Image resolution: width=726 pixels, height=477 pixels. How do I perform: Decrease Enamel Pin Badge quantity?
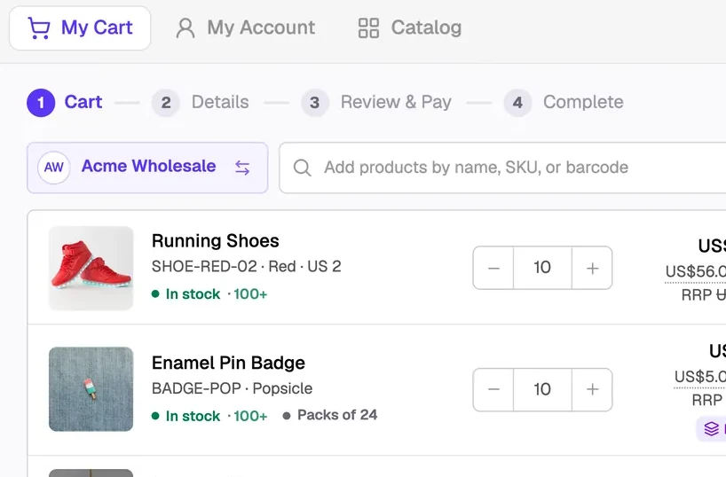coord(493,389)
